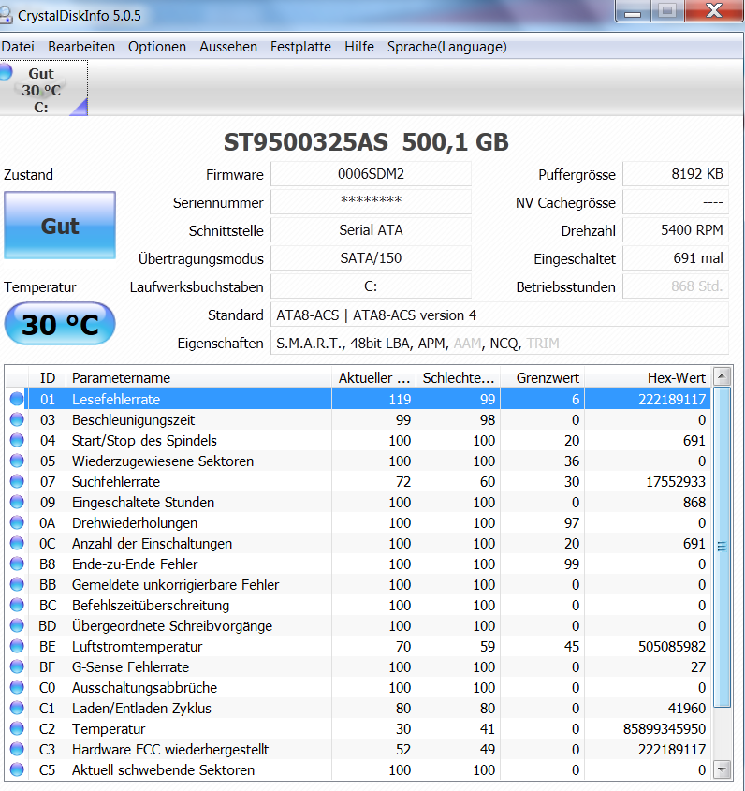Click the blue status orb in the drive tab
Screen dimensions: 745x791
(x=5, y=72)
